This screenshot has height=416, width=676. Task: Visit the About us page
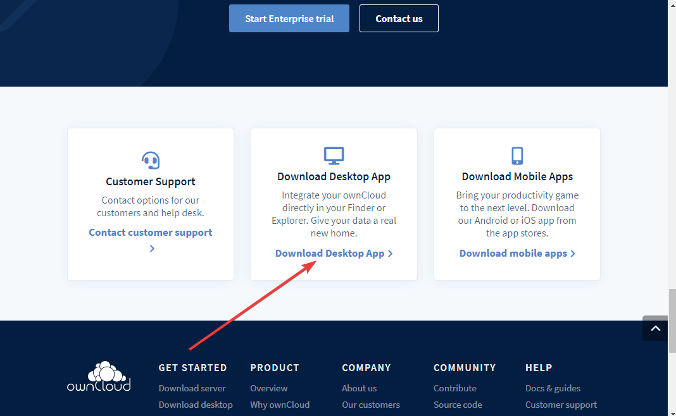tap(359, 388)
